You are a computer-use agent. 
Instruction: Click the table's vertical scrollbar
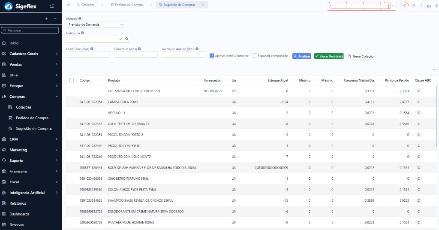[437, 116]
